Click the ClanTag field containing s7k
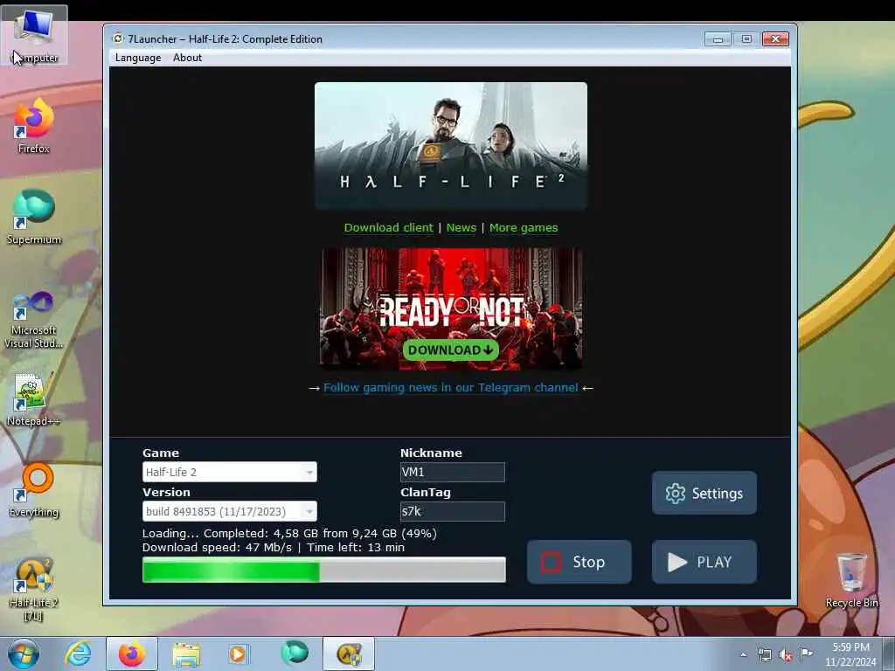The image size is (895, 671). 453,511
